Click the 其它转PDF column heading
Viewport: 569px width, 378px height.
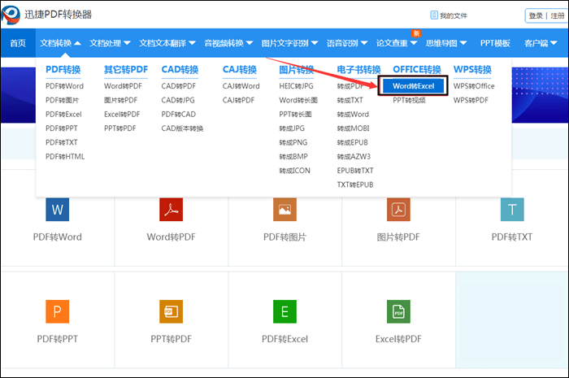pyautogui.click(x=126, y=69)
